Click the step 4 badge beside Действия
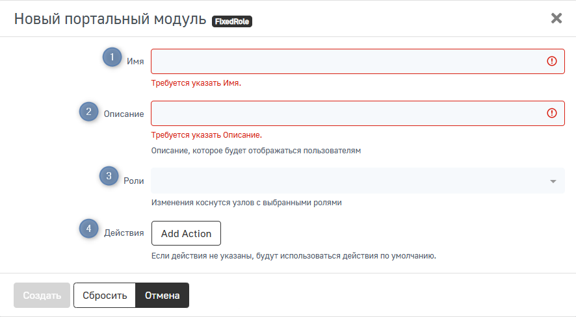 click(89, 229)
